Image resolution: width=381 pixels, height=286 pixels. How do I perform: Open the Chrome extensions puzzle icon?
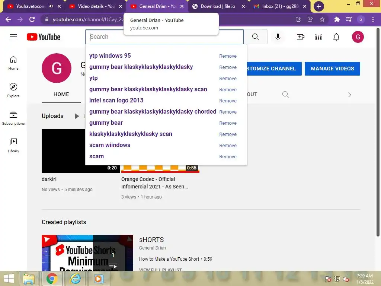[x=337, y=19]
